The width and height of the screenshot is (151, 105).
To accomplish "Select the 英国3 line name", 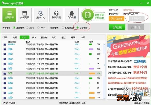I will coord(10,78).
